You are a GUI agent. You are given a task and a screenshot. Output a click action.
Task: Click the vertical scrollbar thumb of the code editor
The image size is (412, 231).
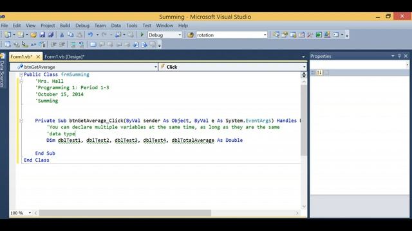tap(304, 120)
